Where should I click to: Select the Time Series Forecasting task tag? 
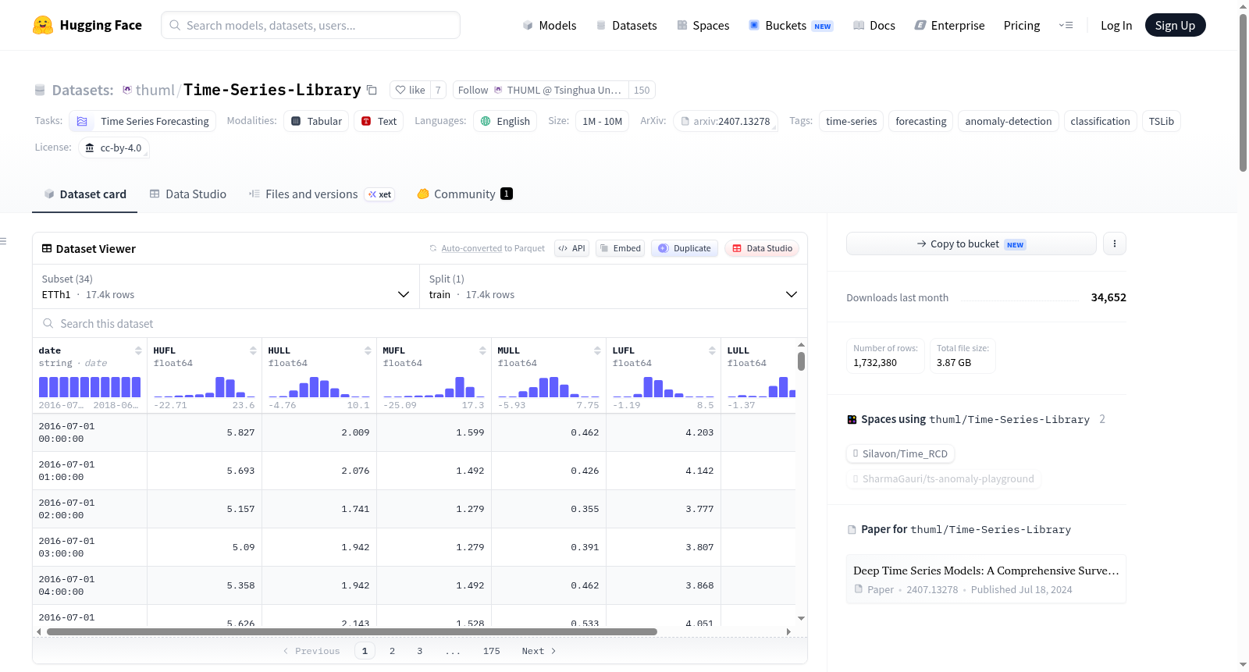point(143,121)
